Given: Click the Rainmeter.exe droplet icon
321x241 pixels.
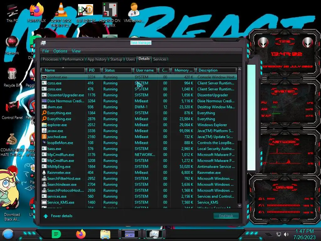Looking at the screenshot, I should 44,173.
